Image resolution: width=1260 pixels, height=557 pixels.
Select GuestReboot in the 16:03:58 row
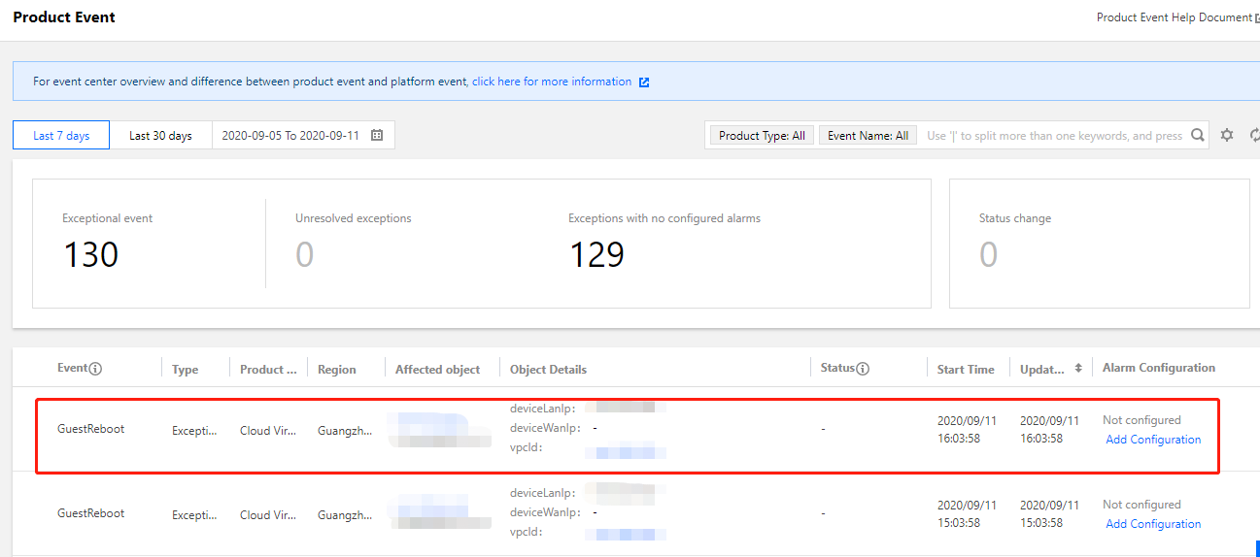(x=91, y=429)
